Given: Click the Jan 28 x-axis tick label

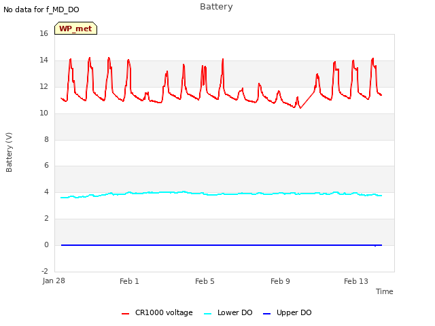Looking at the screenshot, I should click(x=54, y=280).
